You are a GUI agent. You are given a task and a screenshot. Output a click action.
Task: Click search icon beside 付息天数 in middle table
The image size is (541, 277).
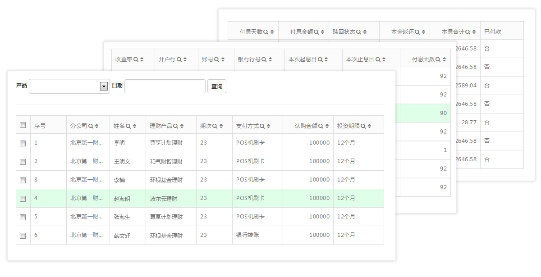pos(438,59)
